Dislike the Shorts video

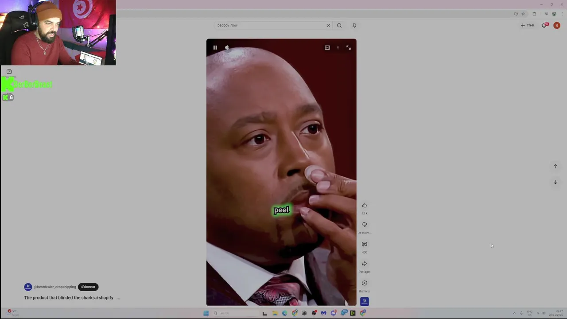pyautogui.click(x=365, y=225)
